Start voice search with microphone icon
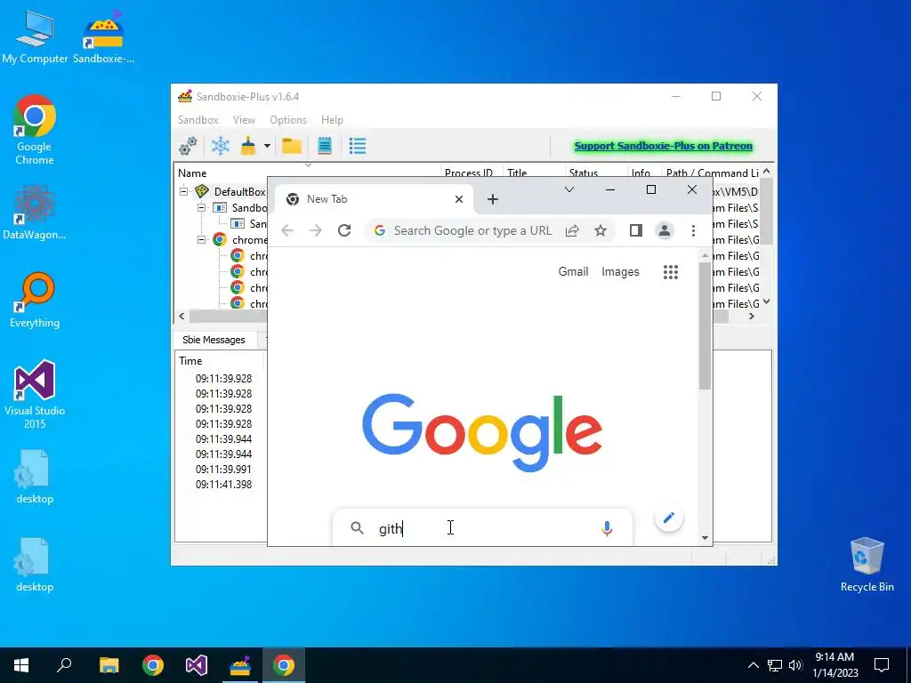Screen dimensions: 911x683 click(607, 528)
